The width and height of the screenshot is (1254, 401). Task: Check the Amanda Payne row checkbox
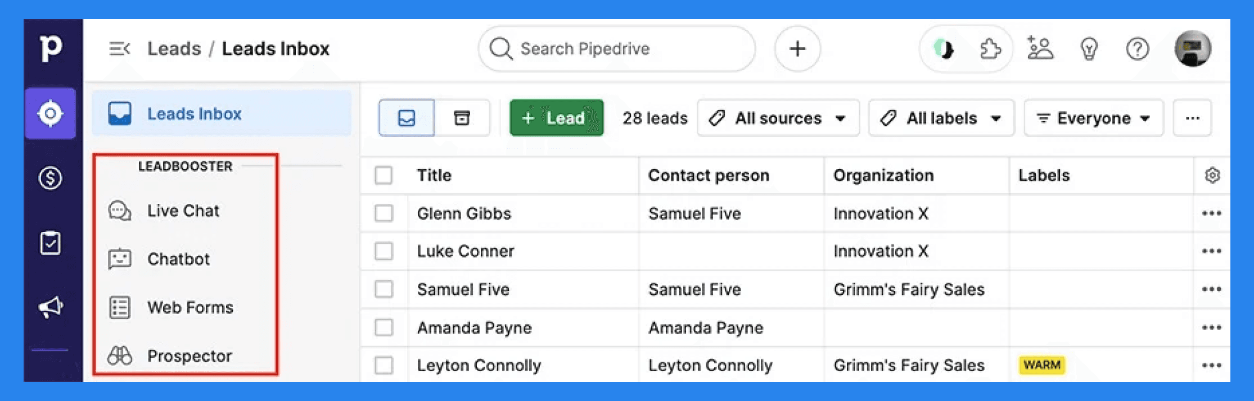[x=384, y=327]
